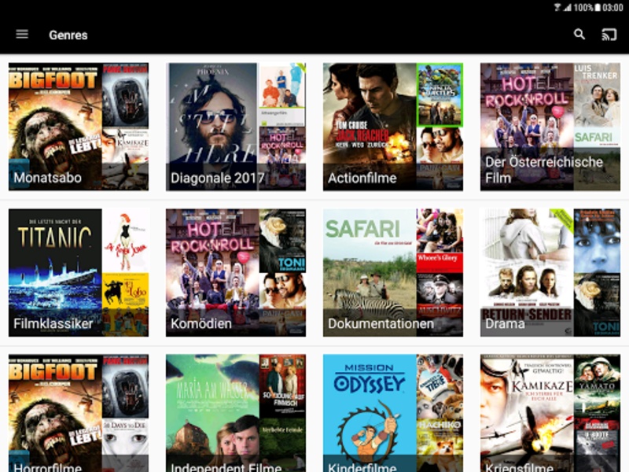Open the Filmklassiker genre card
This screenshot has height=472, width=629.
coord(79,272)
